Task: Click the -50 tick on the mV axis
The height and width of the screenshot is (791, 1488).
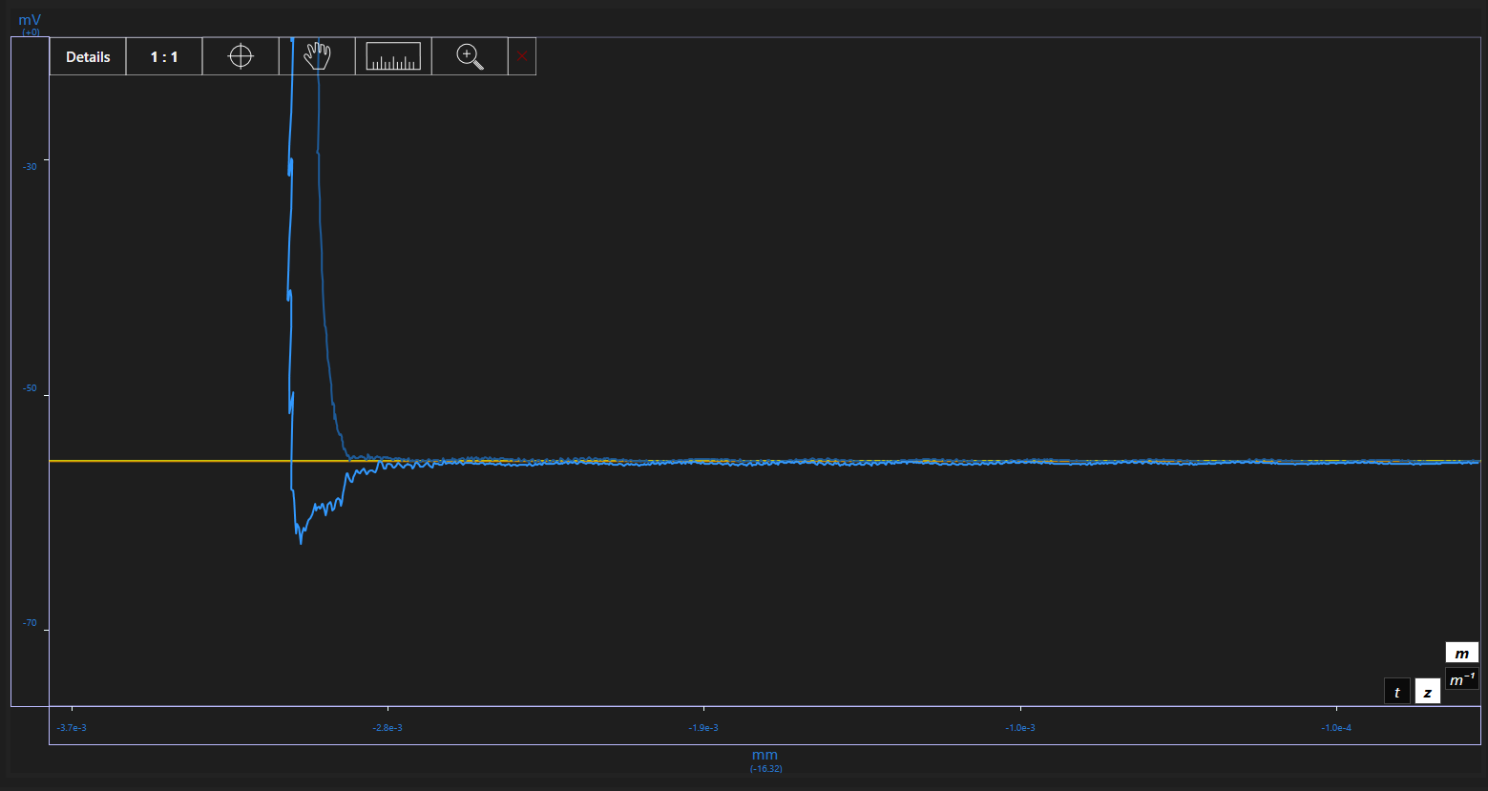Action: pos(30,390)
